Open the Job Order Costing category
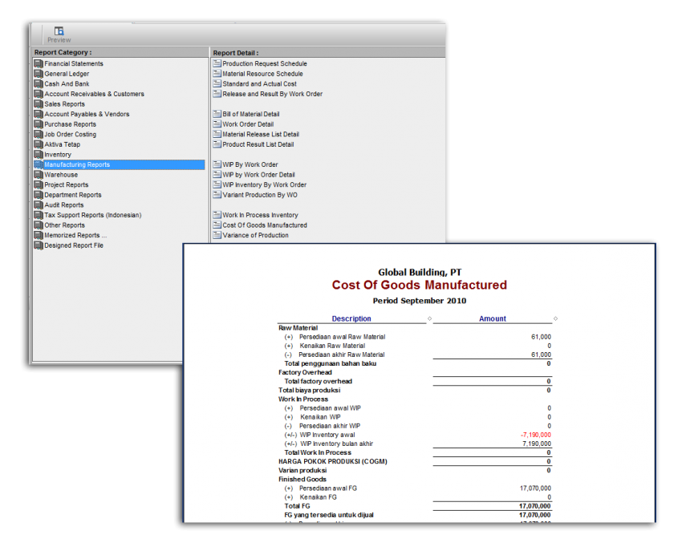The image size is (686, 551). 70,135
